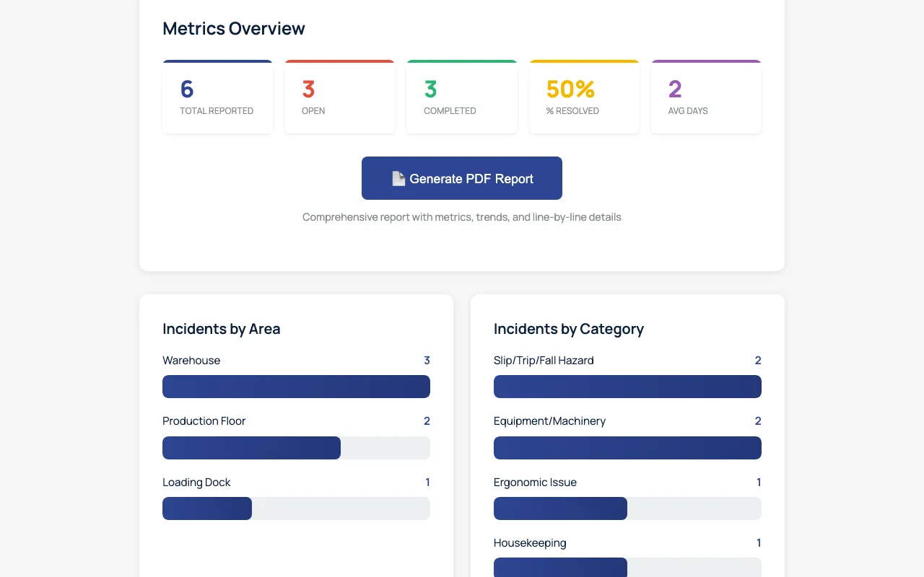Click the Housekeeping progress bar
924x577 pixels.
(627, 567)
